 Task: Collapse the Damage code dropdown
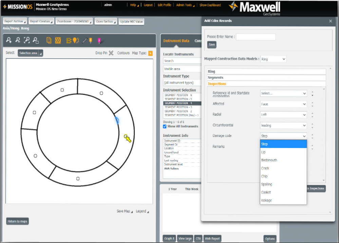(x=283, y=136)
